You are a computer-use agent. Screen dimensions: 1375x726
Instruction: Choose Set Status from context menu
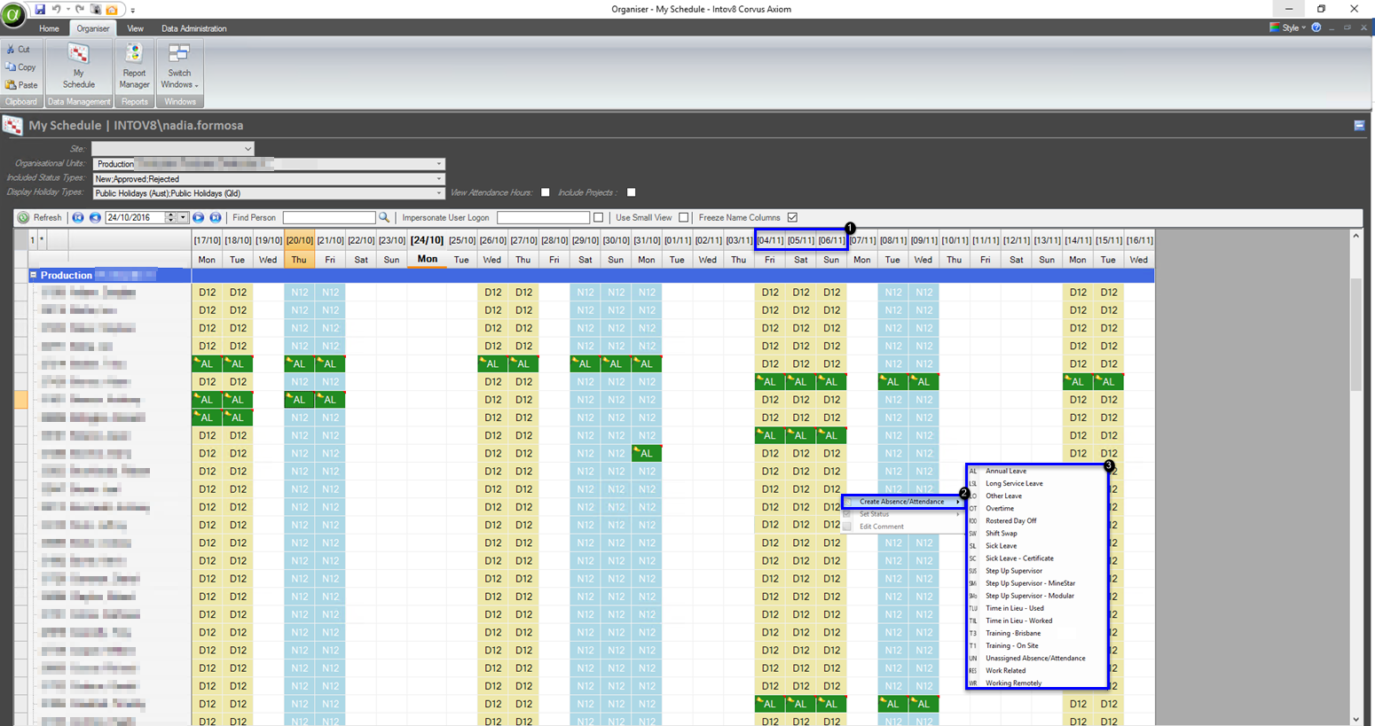(x=903, y=514)
